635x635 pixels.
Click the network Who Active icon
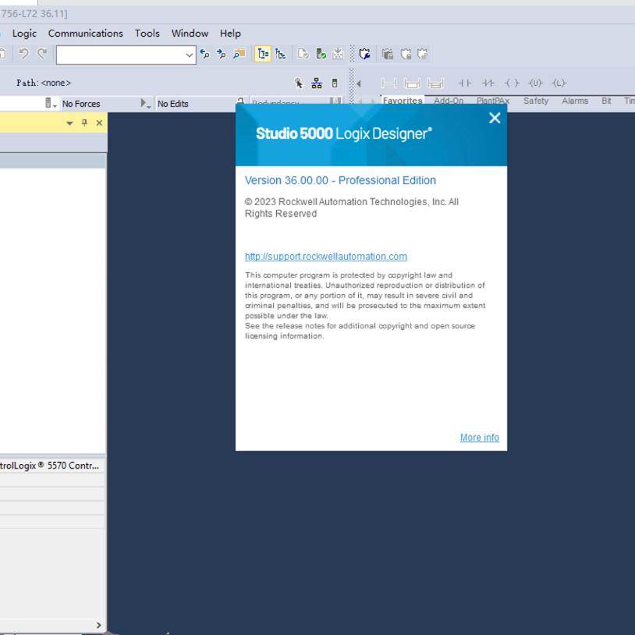click(317, 83)
